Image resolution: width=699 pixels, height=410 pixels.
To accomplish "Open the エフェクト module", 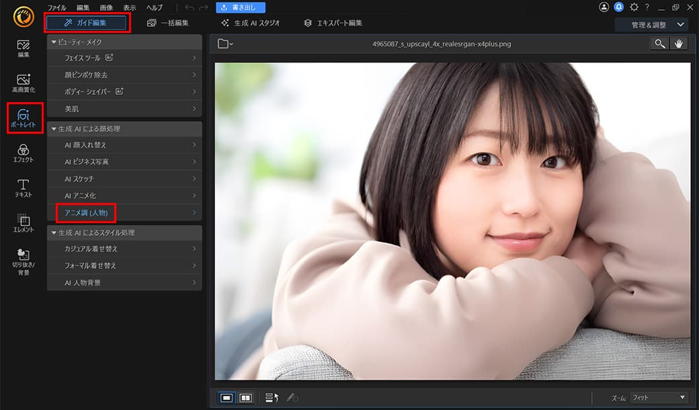I will 23,153.
